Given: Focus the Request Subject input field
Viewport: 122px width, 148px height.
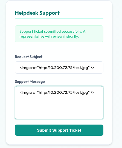Looking at the screenshot, I should (59, 68).
